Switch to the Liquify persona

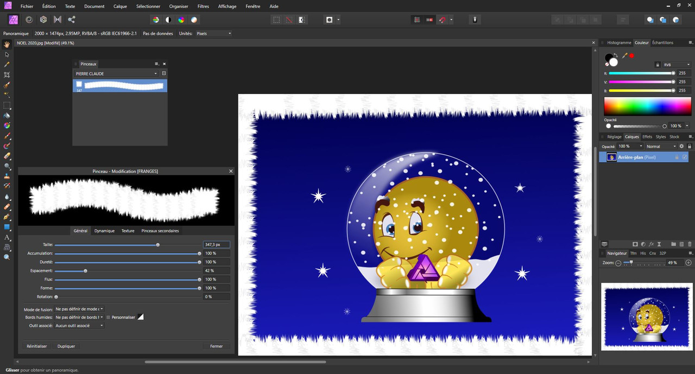click(29, 20)
